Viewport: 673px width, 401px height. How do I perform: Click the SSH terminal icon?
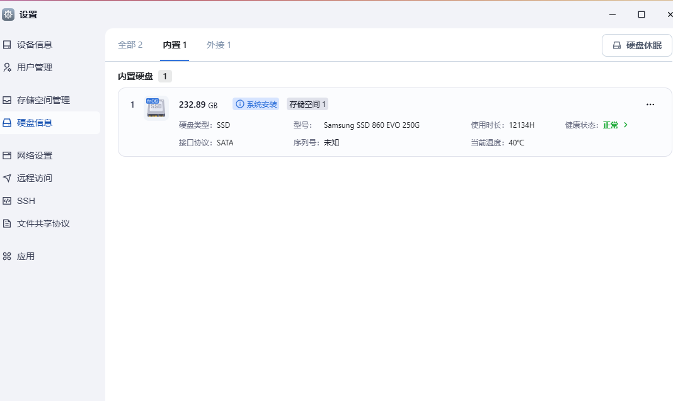(7, 201)
